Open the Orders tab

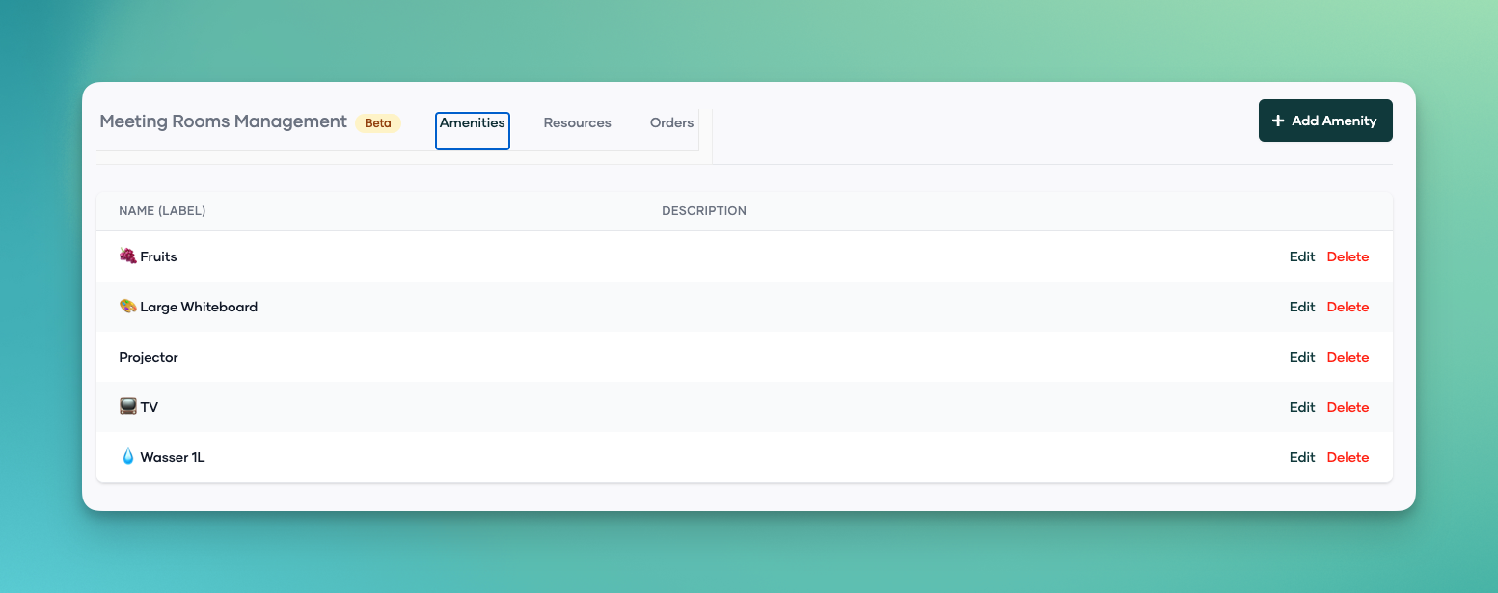click(x=671, y=123)
